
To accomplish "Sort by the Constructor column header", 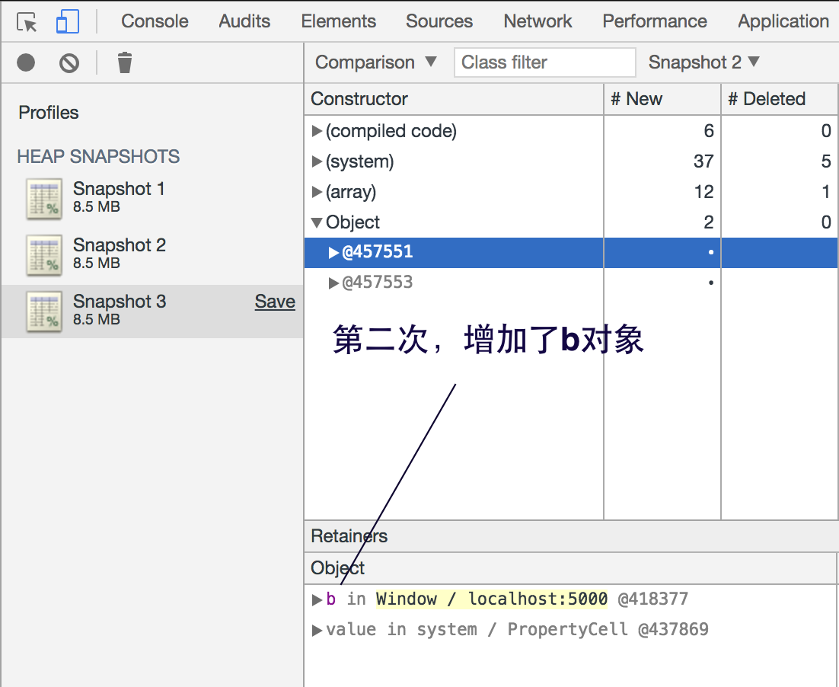I will point(454,99).
